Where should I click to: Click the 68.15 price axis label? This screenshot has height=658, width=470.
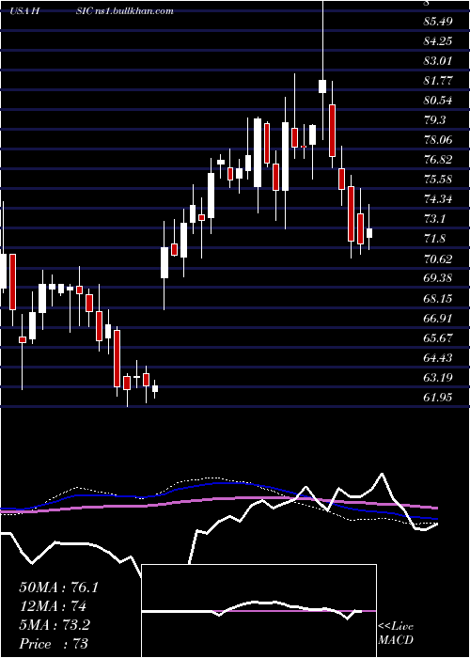point(438,298)
